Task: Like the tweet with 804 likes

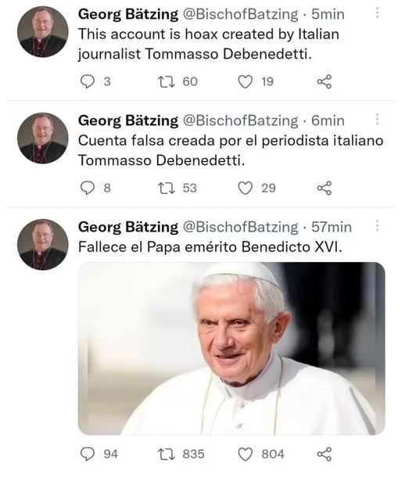Action: pos(245,455)
